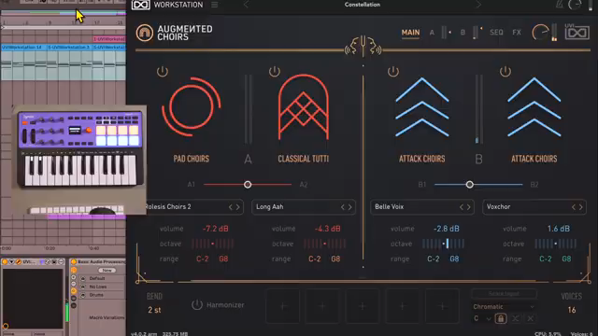Click C-2 lower range for Pad Choirs

click(202, 259)
